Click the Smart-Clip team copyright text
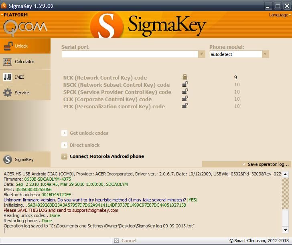Screen dimensions: 292x245 [x=259, y=241]
